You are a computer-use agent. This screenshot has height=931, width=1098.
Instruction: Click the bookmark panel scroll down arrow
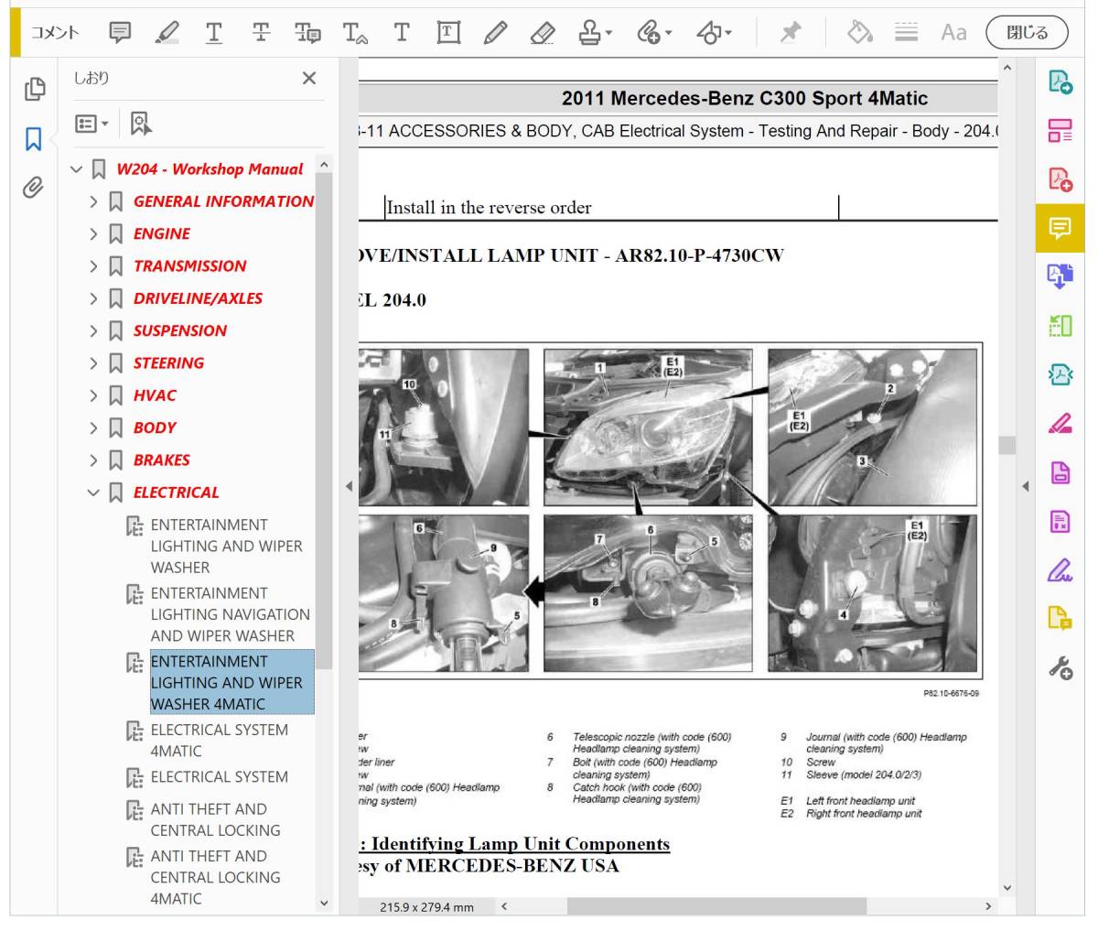[x=324, y=903]
